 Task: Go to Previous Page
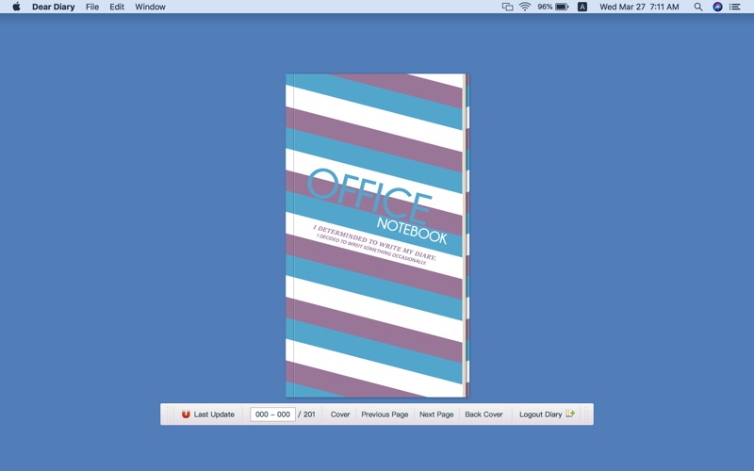click(385, 414)
